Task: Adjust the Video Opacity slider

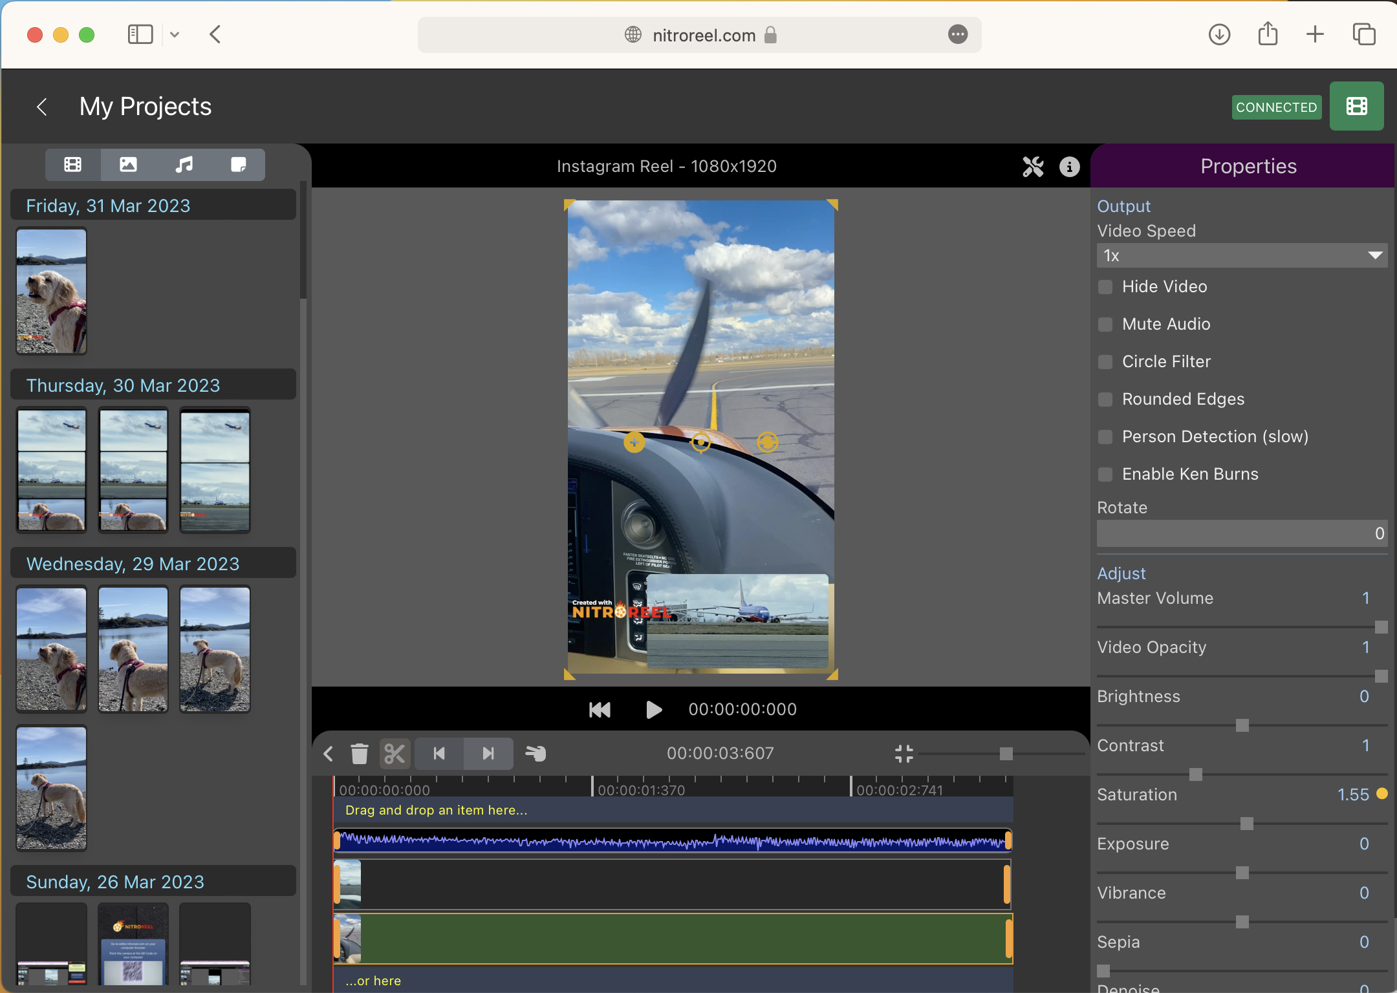Action: [1381, 676]
